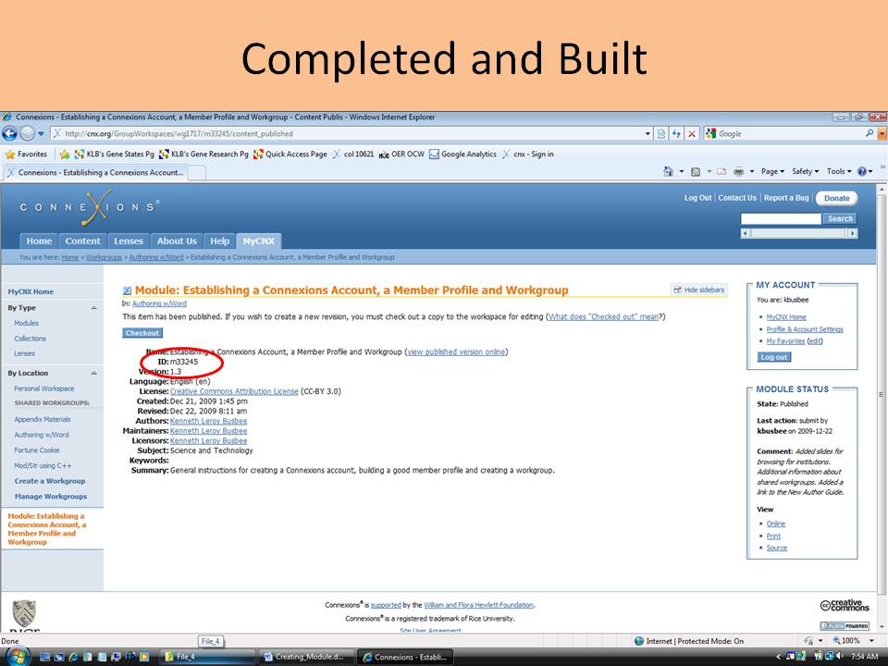Open the Lenses site tab
This screenshot has height=666, width=888.
tap(129, 241)
